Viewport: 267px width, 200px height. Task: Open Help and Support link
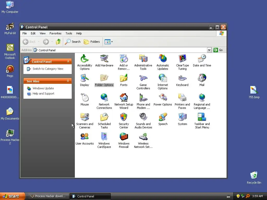click(x=43, y=93)
